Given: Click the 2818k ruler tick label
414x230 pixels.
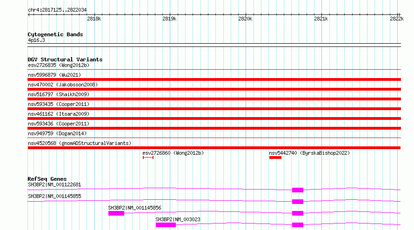Looking at the screenshot, I should coord(94,19).
